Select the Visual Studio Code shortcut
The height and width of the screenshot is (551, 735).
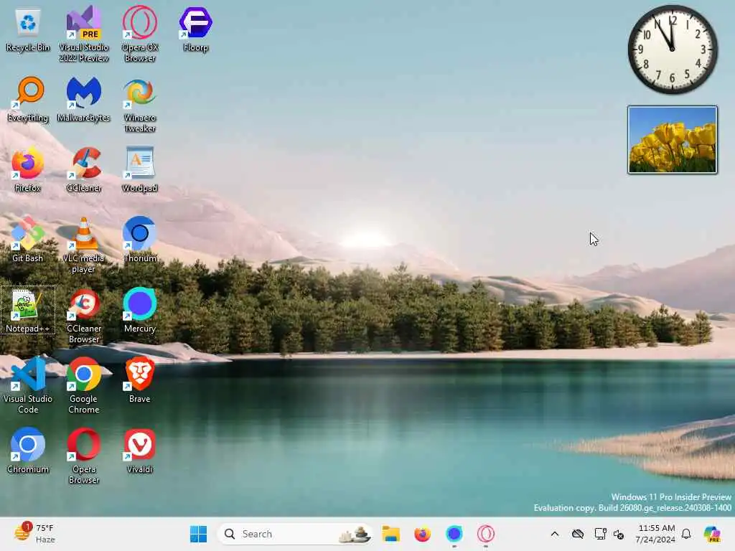(x=28, y=386)
